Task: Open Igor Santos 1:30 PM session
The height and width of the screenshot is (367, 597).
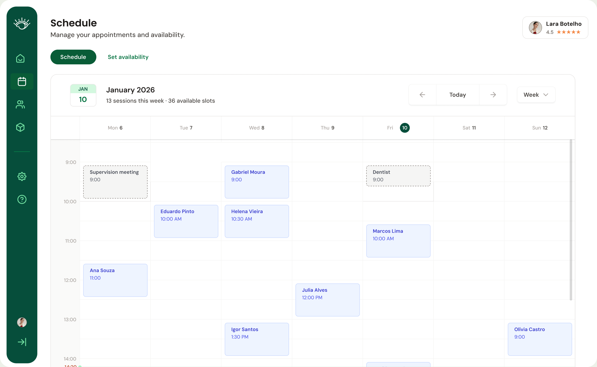Action: click(257, 339)
